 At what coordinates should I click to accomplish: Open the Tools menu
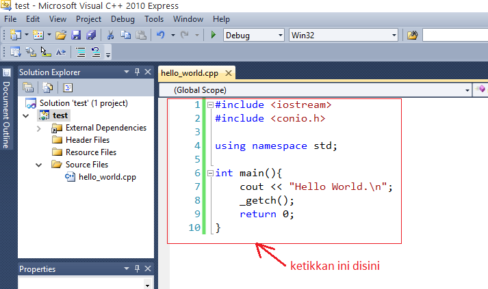tap(154, 19)
